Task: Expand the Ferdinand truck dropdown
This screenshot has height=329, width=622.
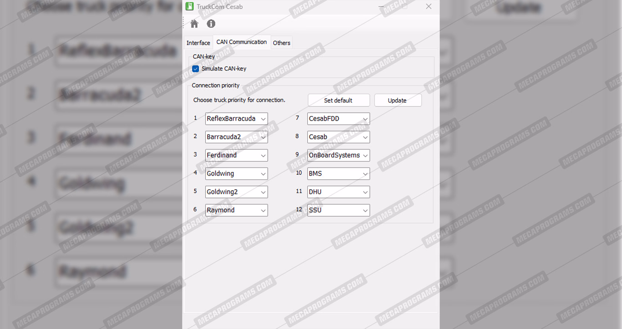Action: tap(236, 155)
